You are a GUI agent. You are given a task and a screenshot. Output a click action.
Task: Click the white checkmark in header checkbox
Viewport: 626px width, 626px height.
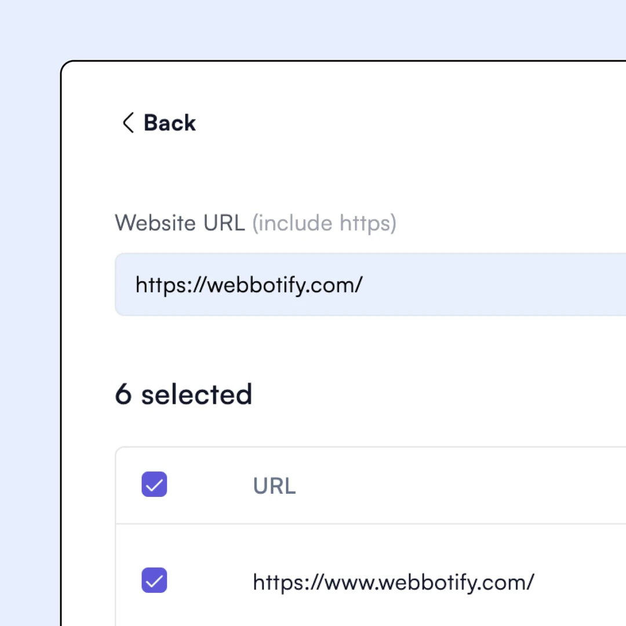point(154,486)
